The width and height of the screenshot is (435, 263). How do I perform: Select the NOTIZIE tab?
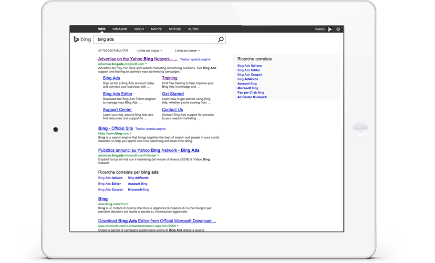[x=175, y=29]
